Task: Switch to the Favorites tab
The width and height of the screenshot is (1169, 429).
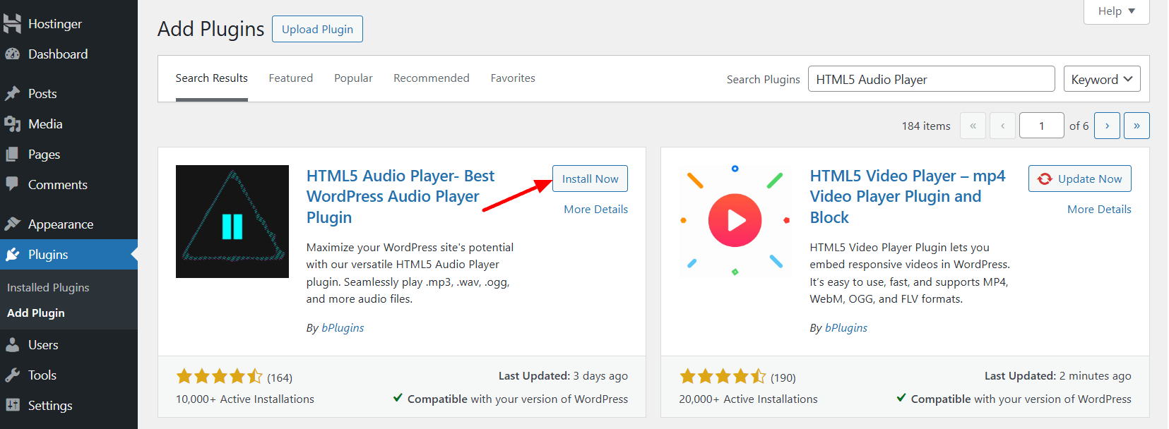Action: [513, 78]
